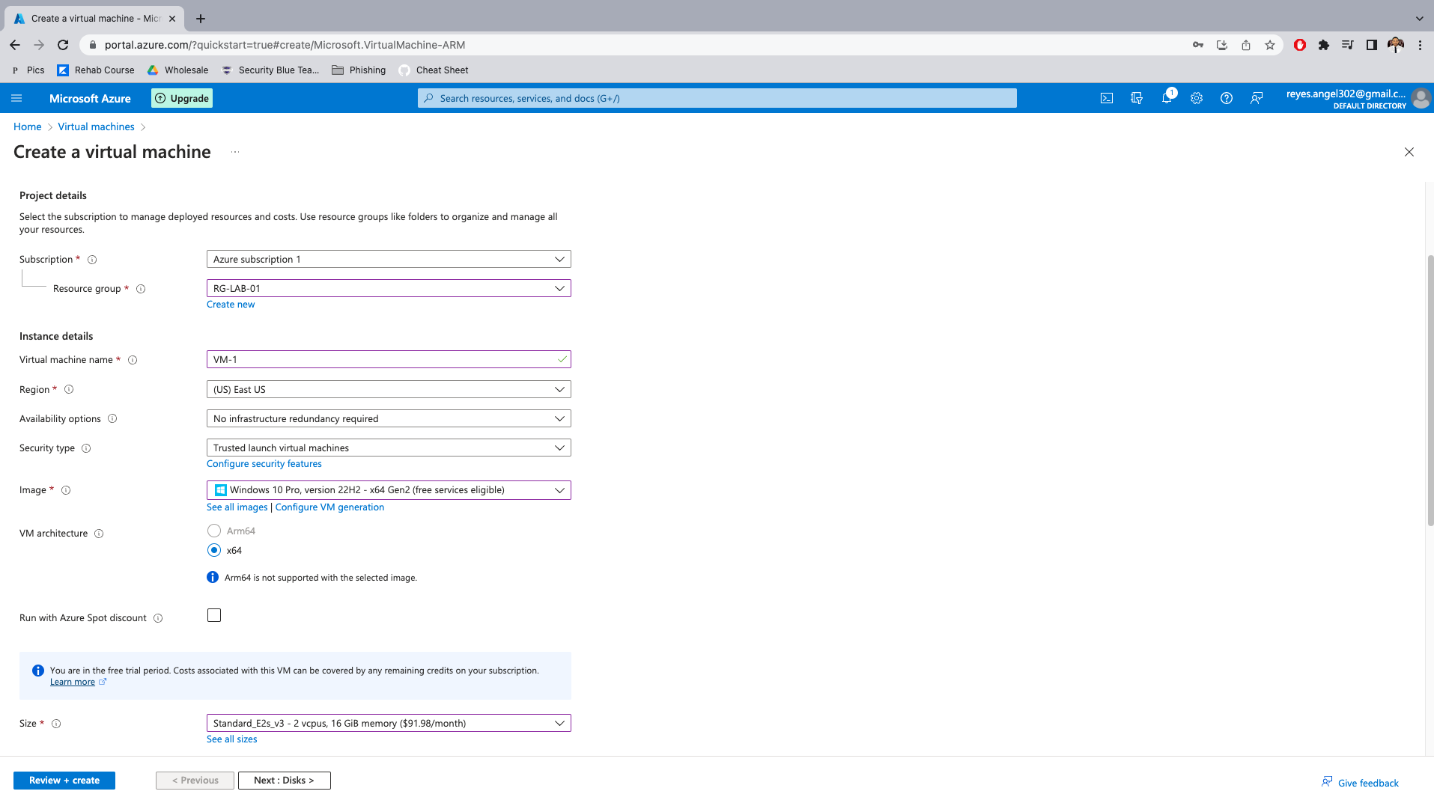
Task: Click the Review + create button
Action: point(64,780)
